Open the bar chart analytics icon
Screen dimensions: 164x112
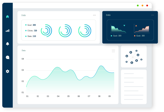7,31
